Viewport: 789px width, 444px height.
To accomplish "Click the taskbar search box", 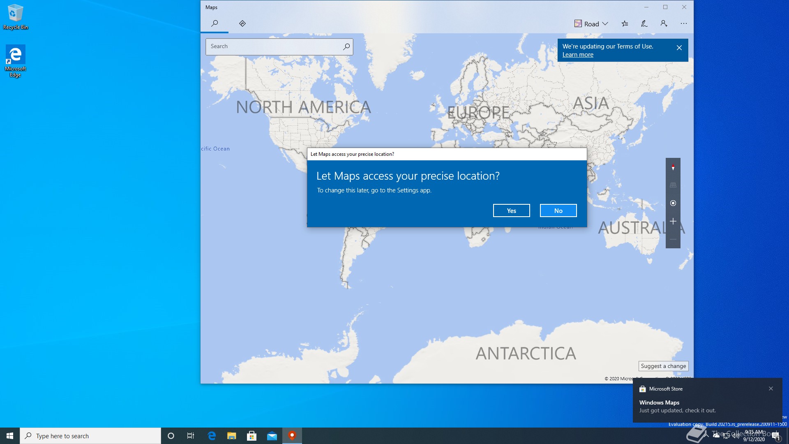I will [x=90, y=436].
